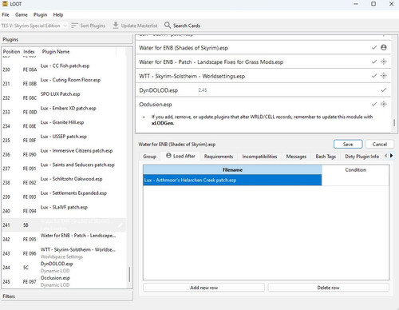
Task: Save the metadata edits
Action: (348, 144)
